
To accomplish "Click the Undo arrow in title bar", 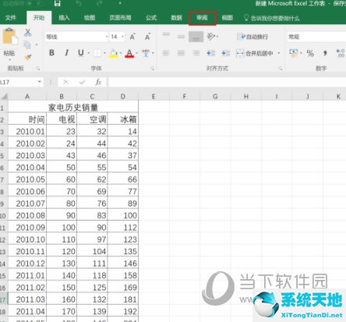I will click(x=79, y=3).
